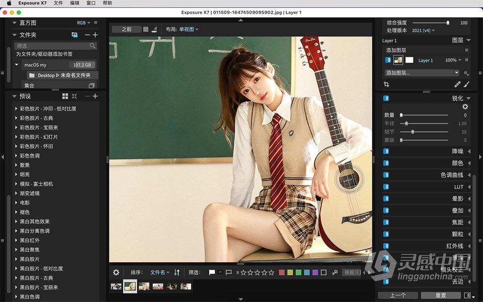Toggle the 锐化 sharpening panel switch

(x=386, y=98)
